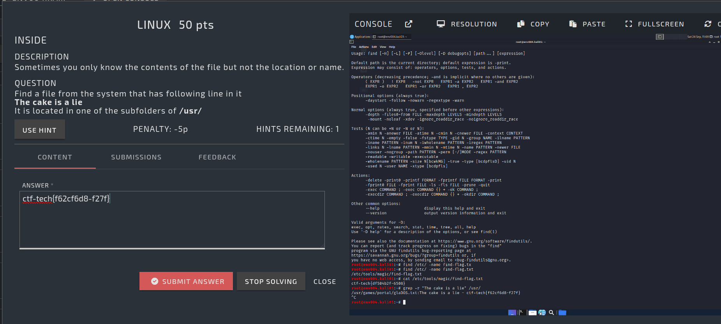The image size is (721, 324).
Task: Open the blue folder in dock
Action: (x=562, y=312)
